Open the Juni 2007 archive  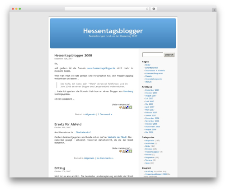tap(150, 102)
